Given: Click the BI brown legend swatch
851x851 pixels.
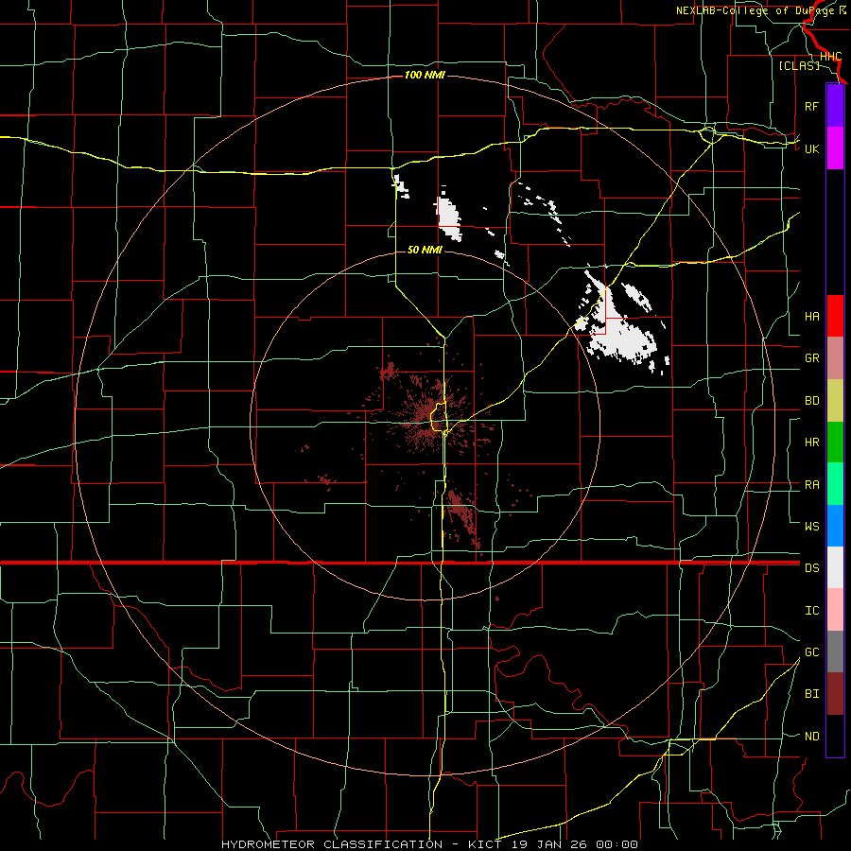Looking at the screenshot, I should [835, 694].
